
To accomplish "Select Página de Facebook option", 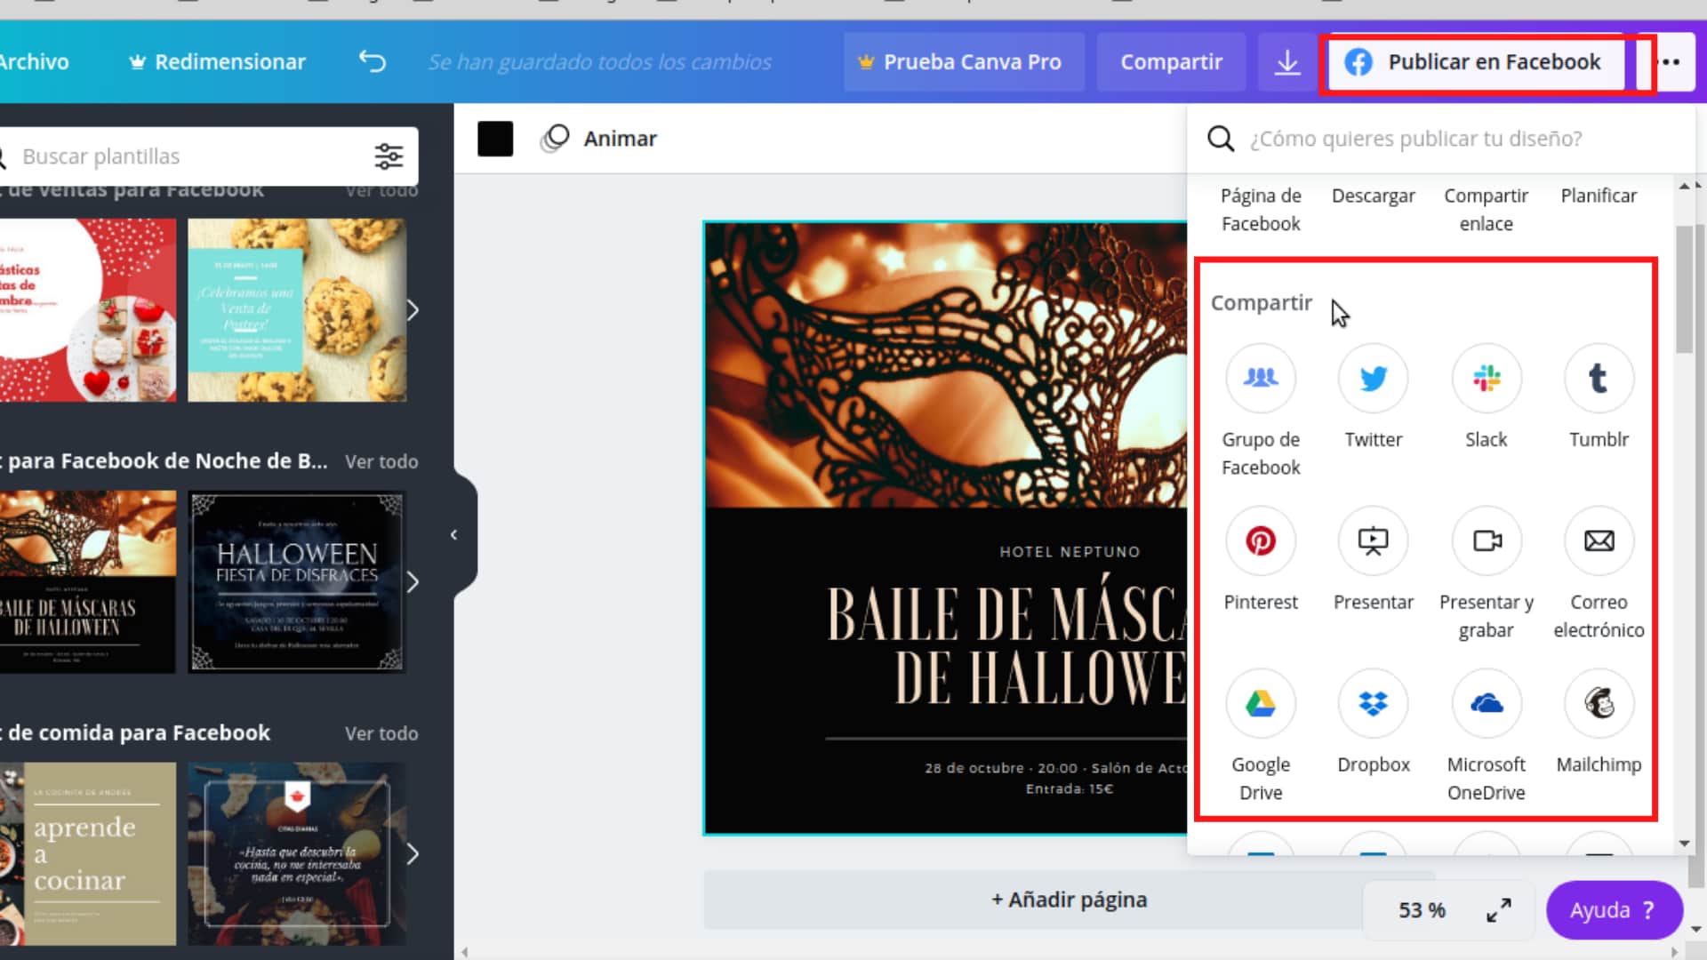I will click(x=1261, y=210).
